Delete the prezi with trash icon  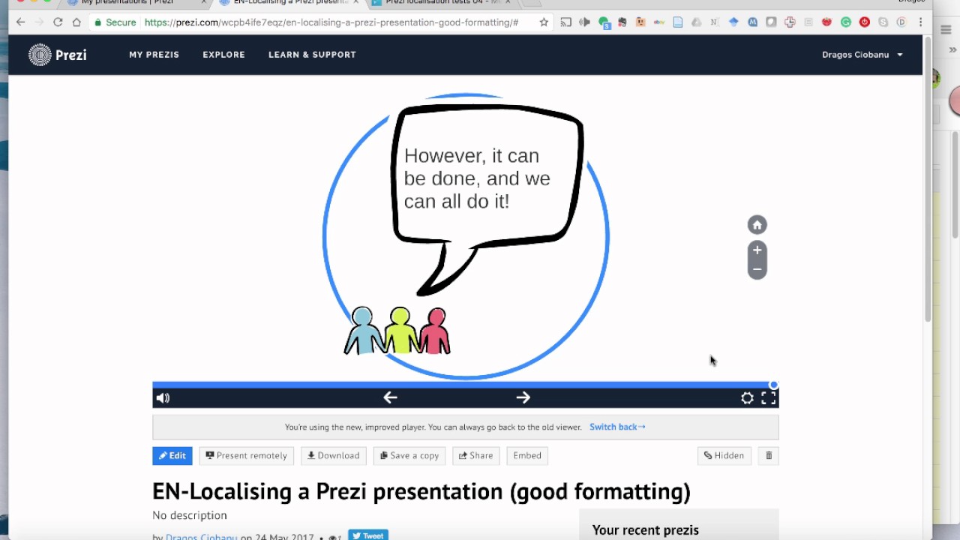click(x=769, y=456)
